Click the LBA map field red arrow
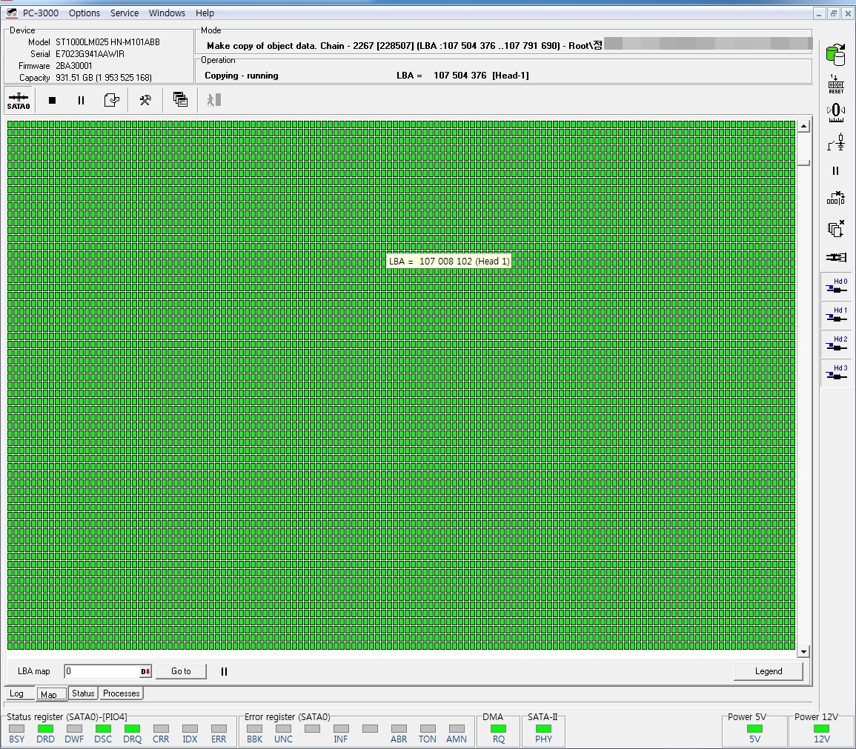Image resolution: width=856 pixels, height=749 pixels. pyautogui.click(x=146, y=671)
